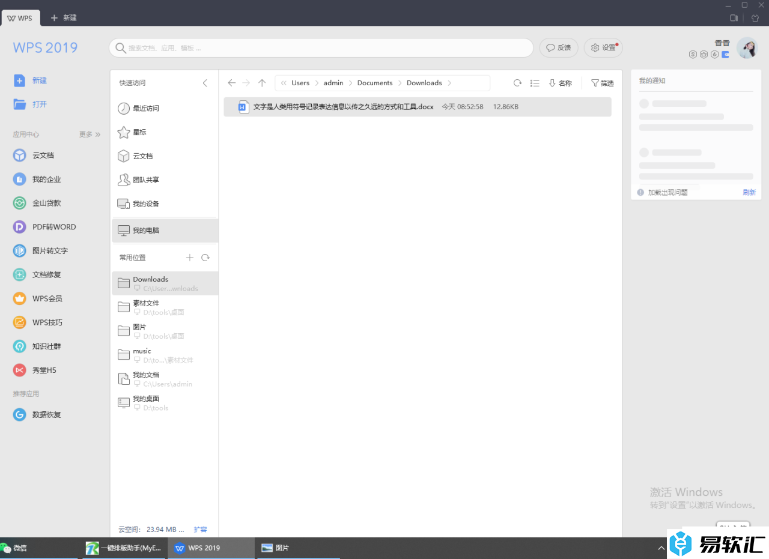Launch 图片转文字 tool

click(x=41, y=250)
